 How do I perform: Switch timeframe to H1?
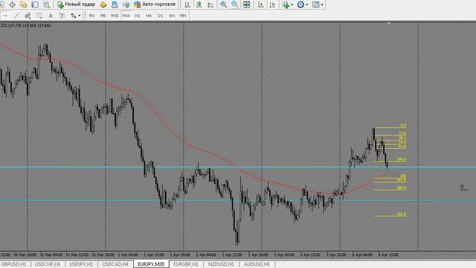[x=138, y=16]
